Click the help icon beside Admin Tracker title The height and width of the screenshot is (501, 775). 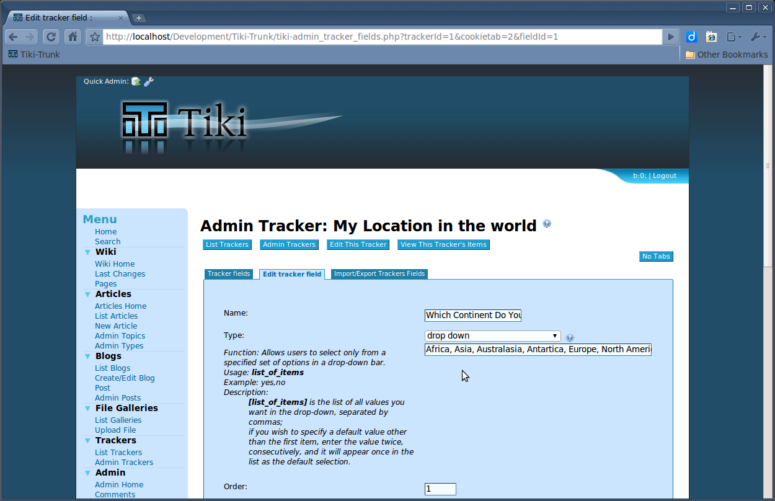tap(547, 224)
